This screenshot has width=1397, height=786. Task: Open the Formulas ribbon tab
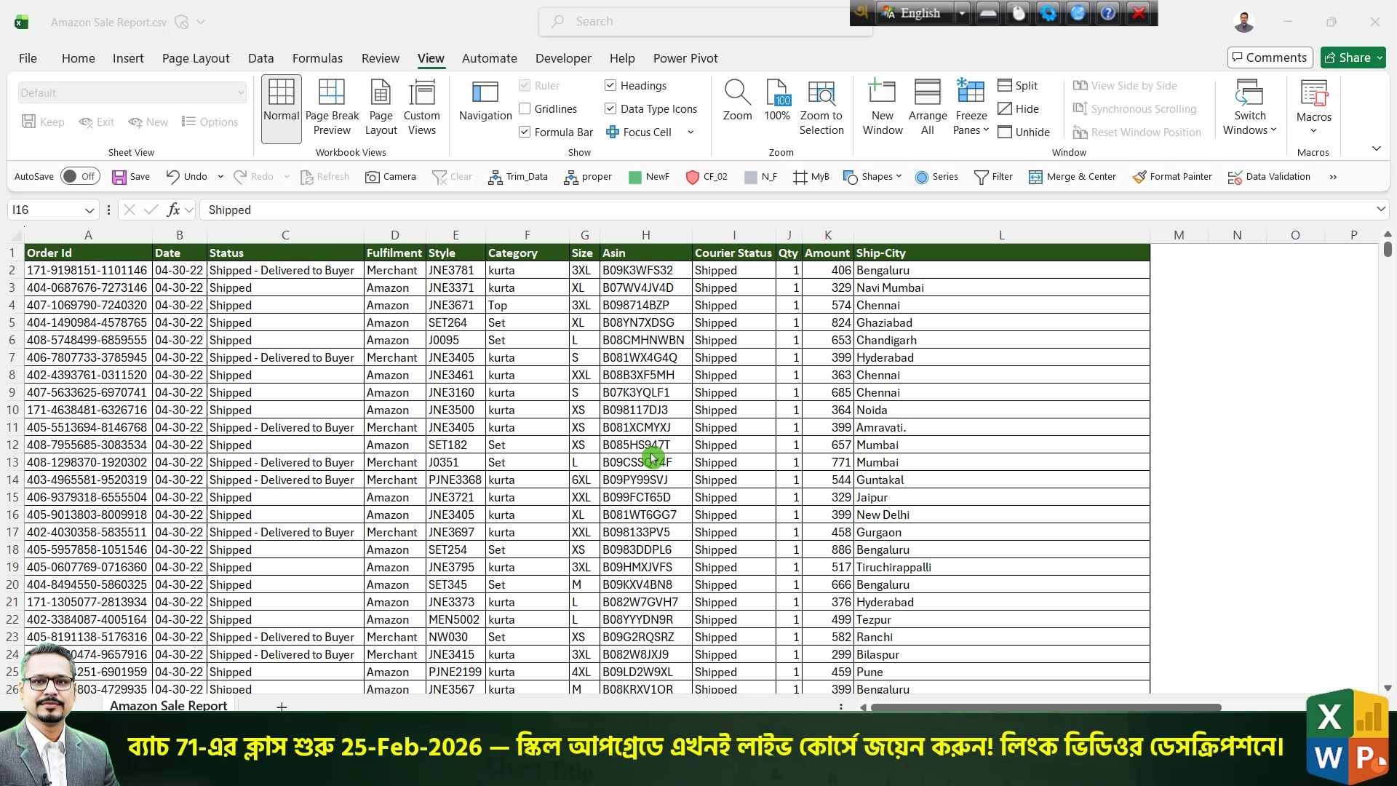pyautogui.click(x=317, y=58)
